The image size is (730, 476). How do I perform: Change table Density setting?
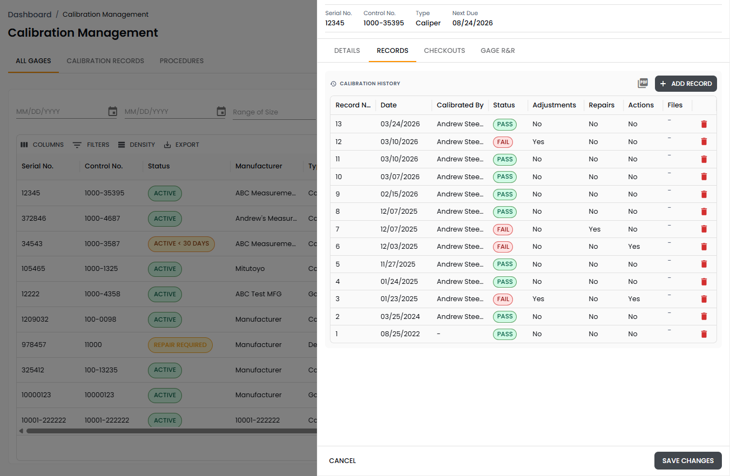click(x=137, y=145)
